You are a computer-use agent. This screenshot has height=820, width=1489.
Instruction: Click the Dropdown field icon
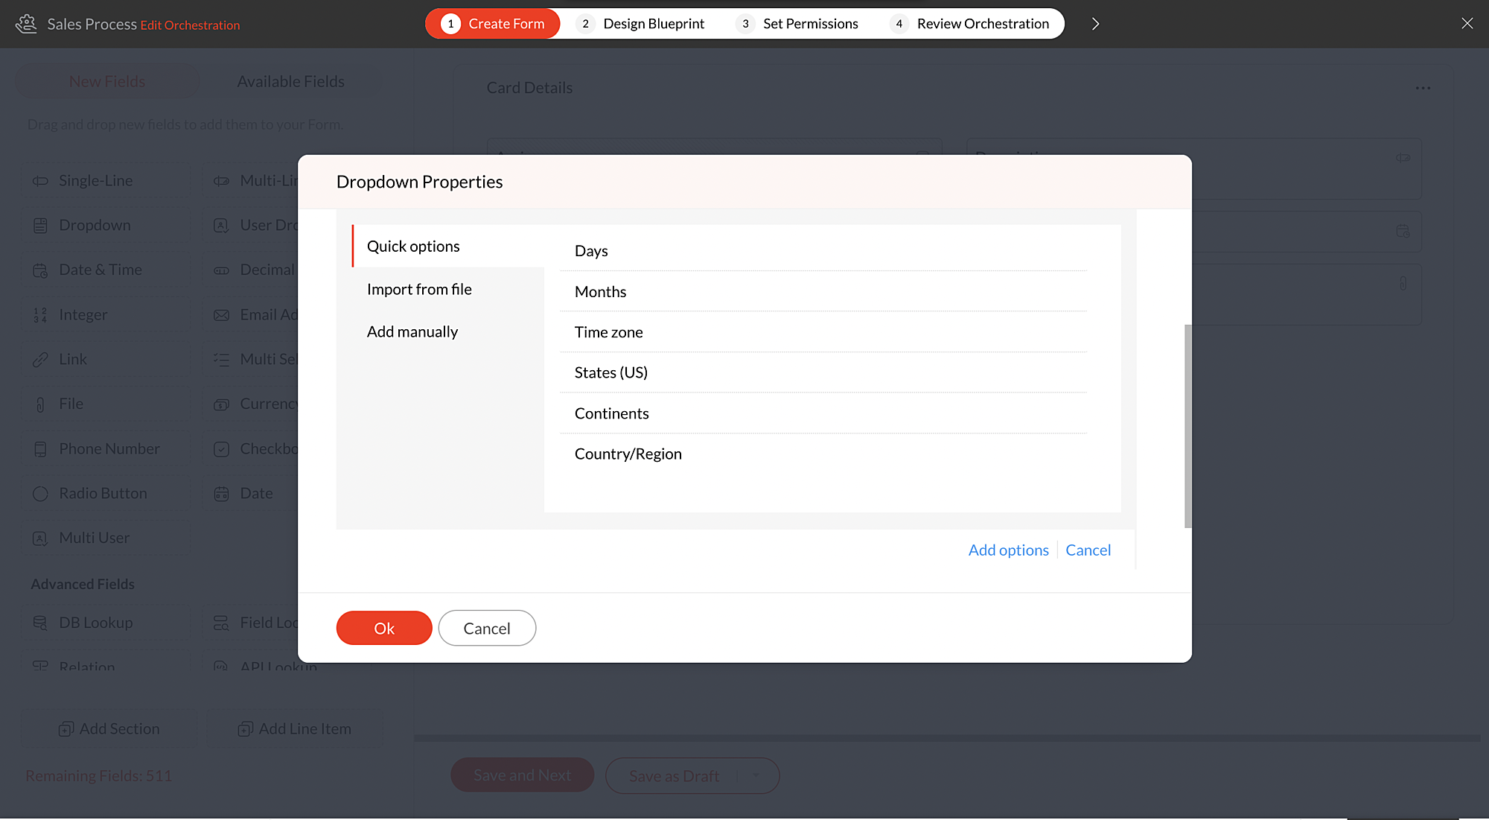click(x=40, y=226)
